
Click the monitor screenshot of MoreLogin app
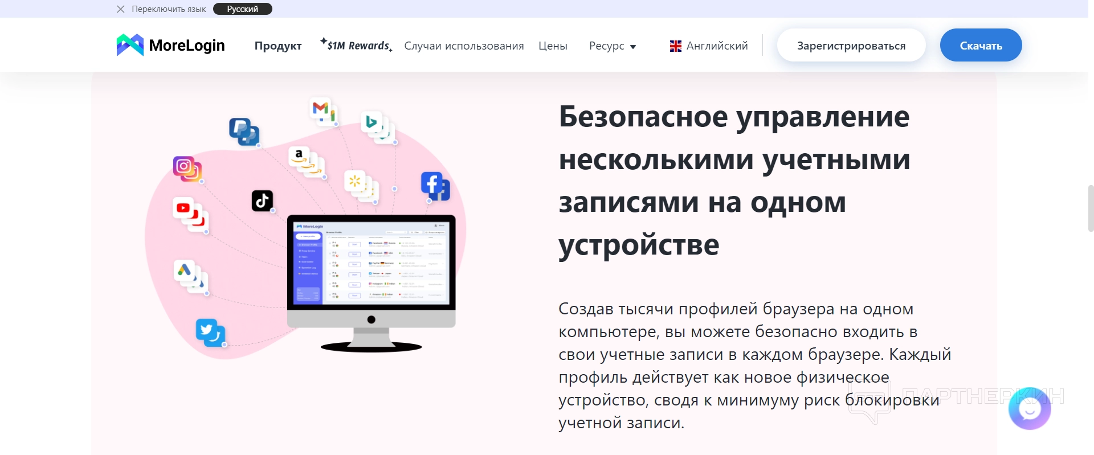click(x=372, y=262)
